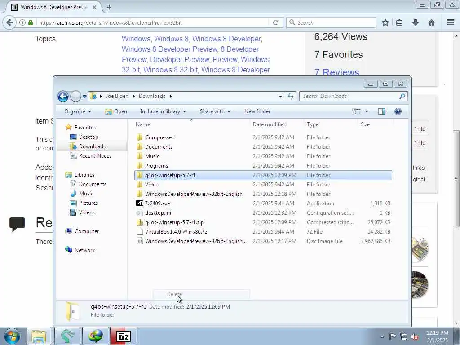The width and height of the screenshot is (460, 345).
Task: Open the Organize menu
Action: (78, 111)
